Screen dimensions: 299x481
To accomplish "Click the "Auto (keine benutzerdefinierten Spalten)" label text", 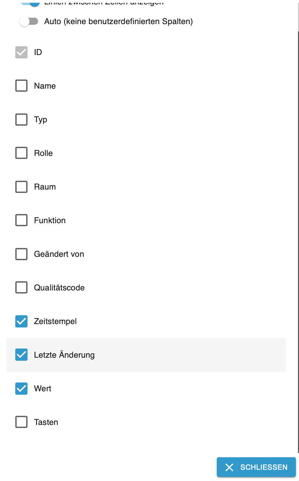I will 118,21.
